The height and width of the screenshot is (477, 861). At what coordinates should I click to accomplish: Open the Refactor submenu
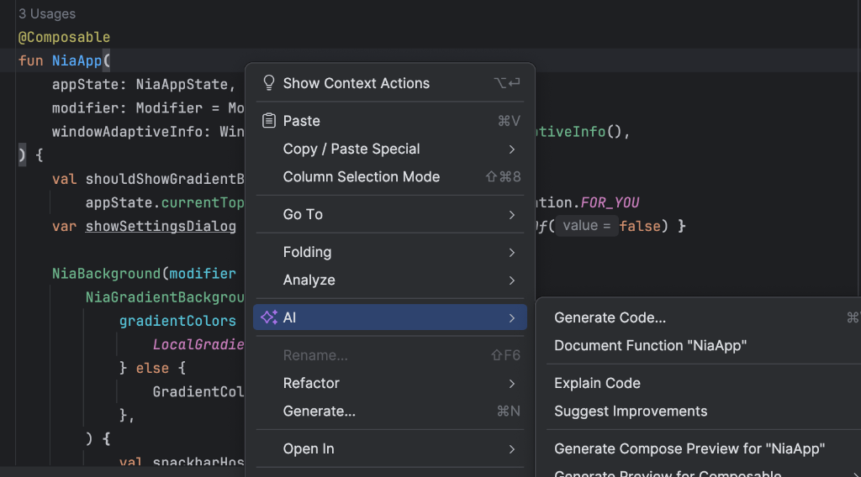click(311, 383)
